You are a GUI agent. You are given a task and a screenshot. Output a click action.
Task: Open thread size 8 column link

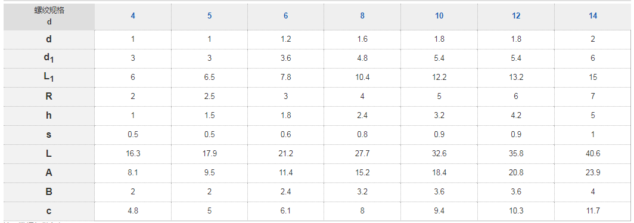pyautogui.click(x=362, y=16)
